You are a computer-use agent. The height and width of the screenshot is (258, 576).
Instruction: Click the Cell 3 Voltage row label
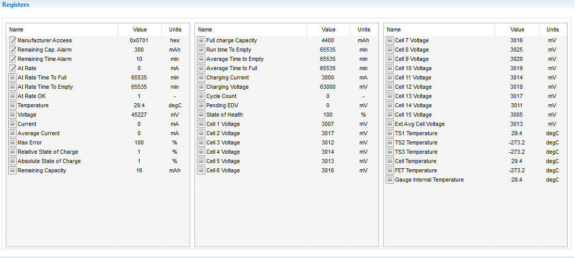223,142
